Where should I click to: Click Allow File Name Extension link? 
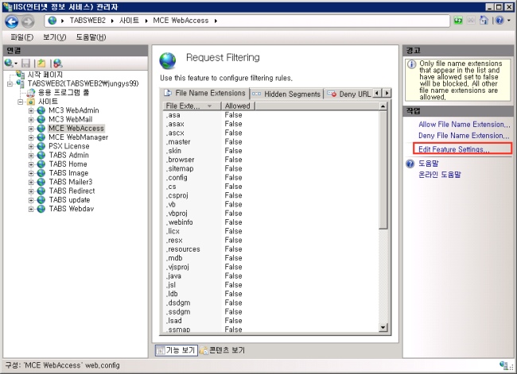pyautogui.click(x=464, y=125)
